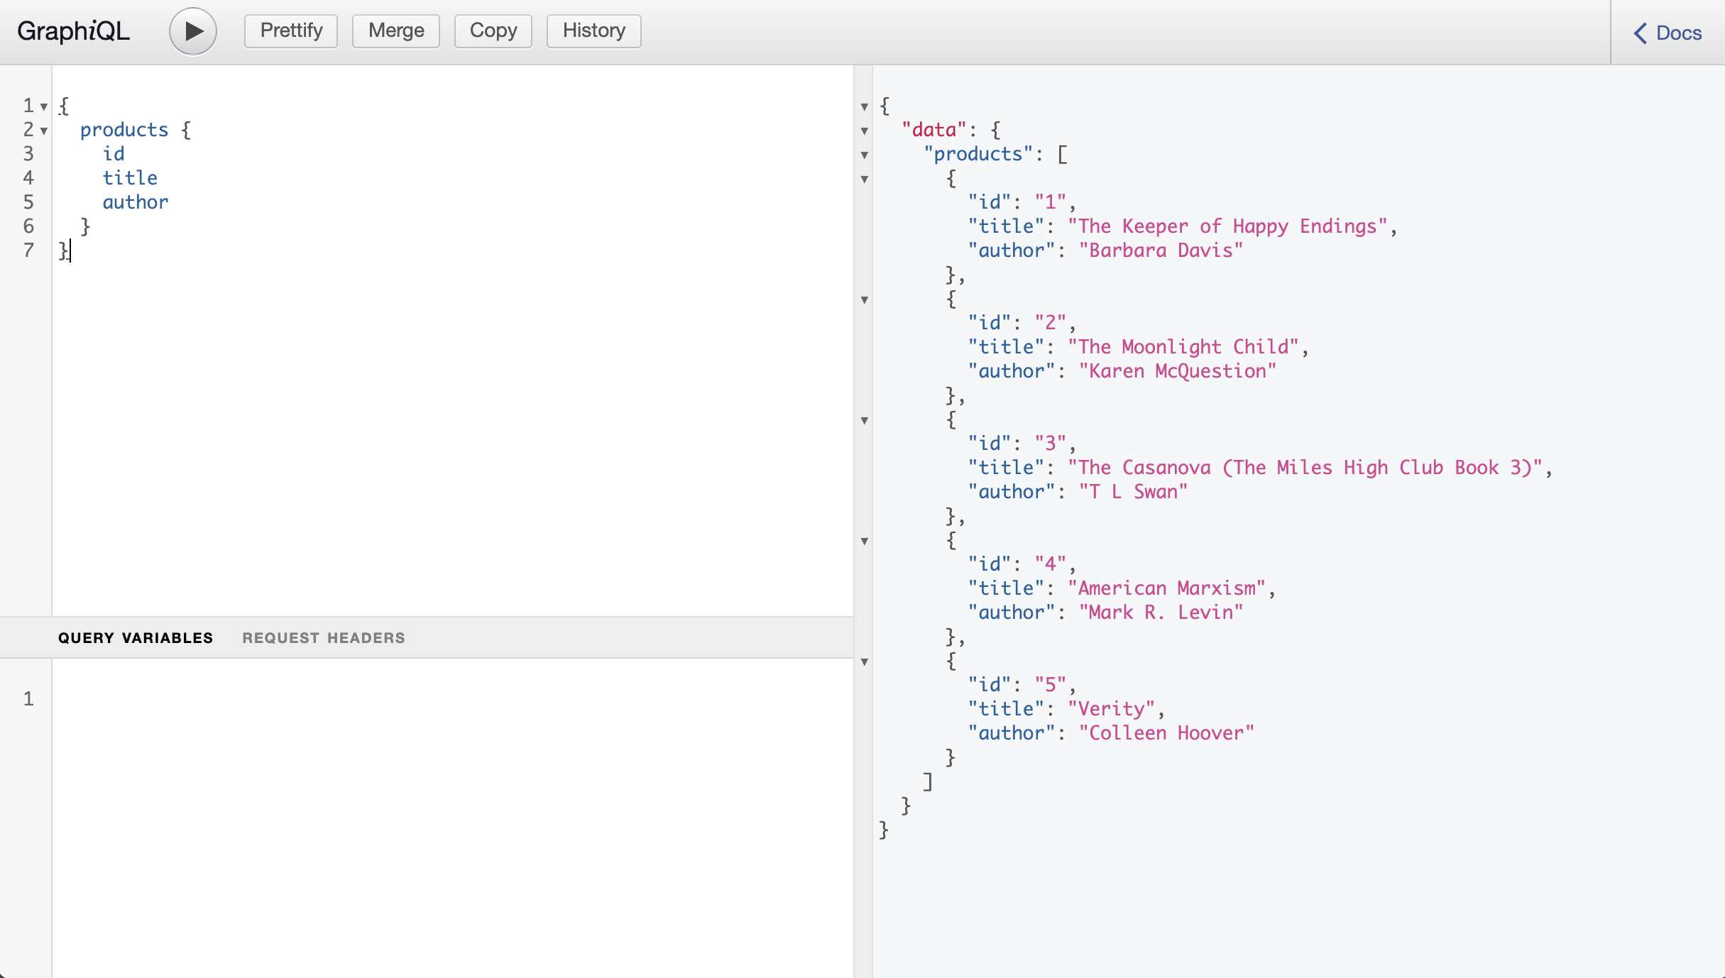Merge the query fragments

395,31
